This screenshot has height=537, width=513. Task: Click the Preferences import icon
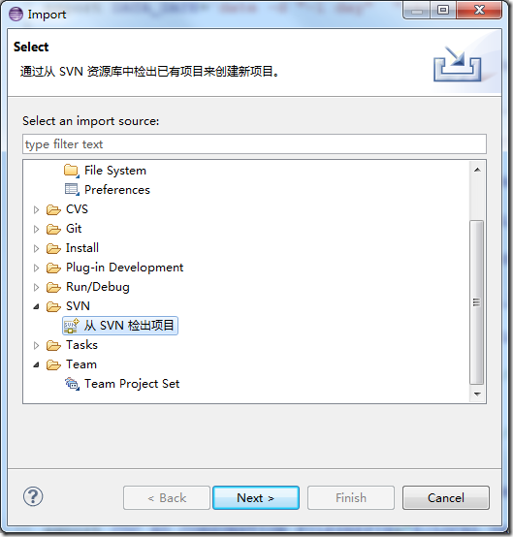72,189
